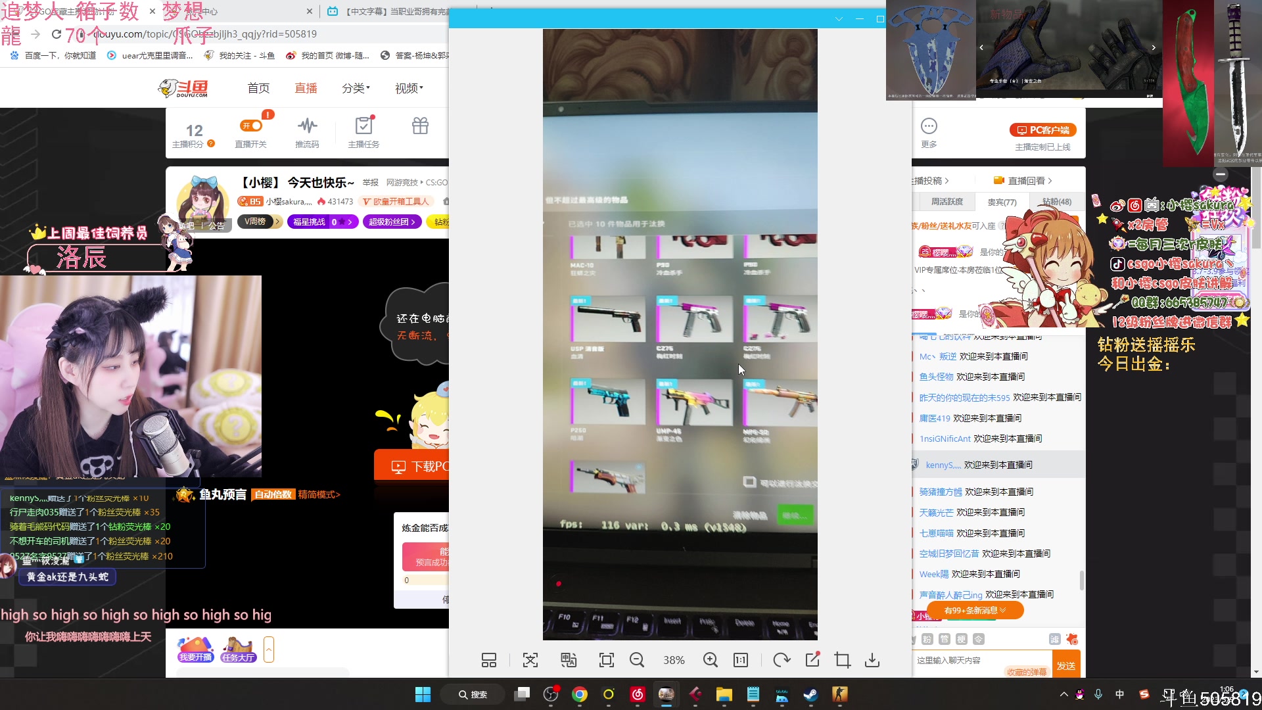1262x710 pixels.
Task: Open the Windows Start menu
Action: tap(423, 694)
